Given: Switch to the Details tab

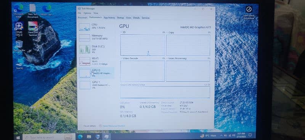Looking at the screenshot, I should pyautogui.click(x=136, y=18).
